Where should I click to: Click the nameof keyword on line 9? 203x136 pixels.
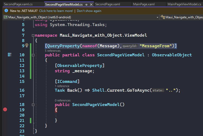click(x=90, y=46)
